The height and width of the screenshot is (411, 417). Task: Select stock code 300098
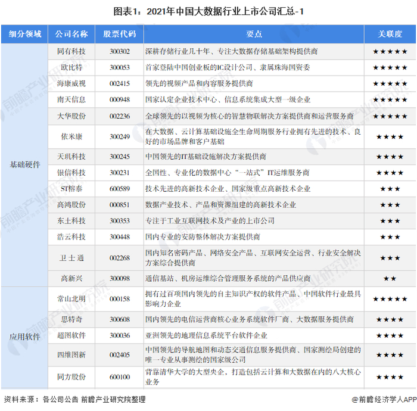(x=119, y=278)
